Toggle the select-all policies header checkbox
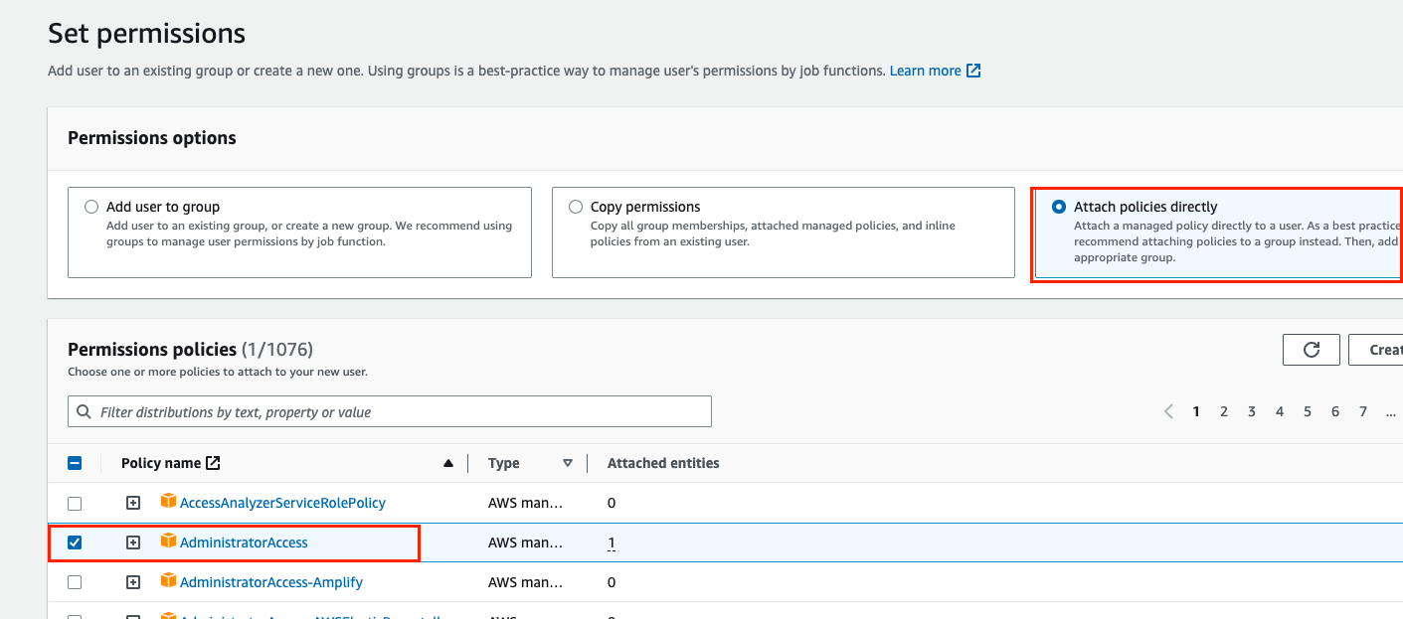1403x619 pixels. (x=75, y=463)
